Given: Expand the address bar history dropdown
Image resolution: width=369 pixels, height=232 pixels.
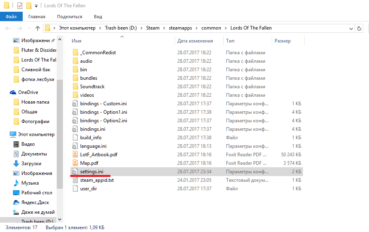Looking at the screenshot, I should click(x=351, y=29).
